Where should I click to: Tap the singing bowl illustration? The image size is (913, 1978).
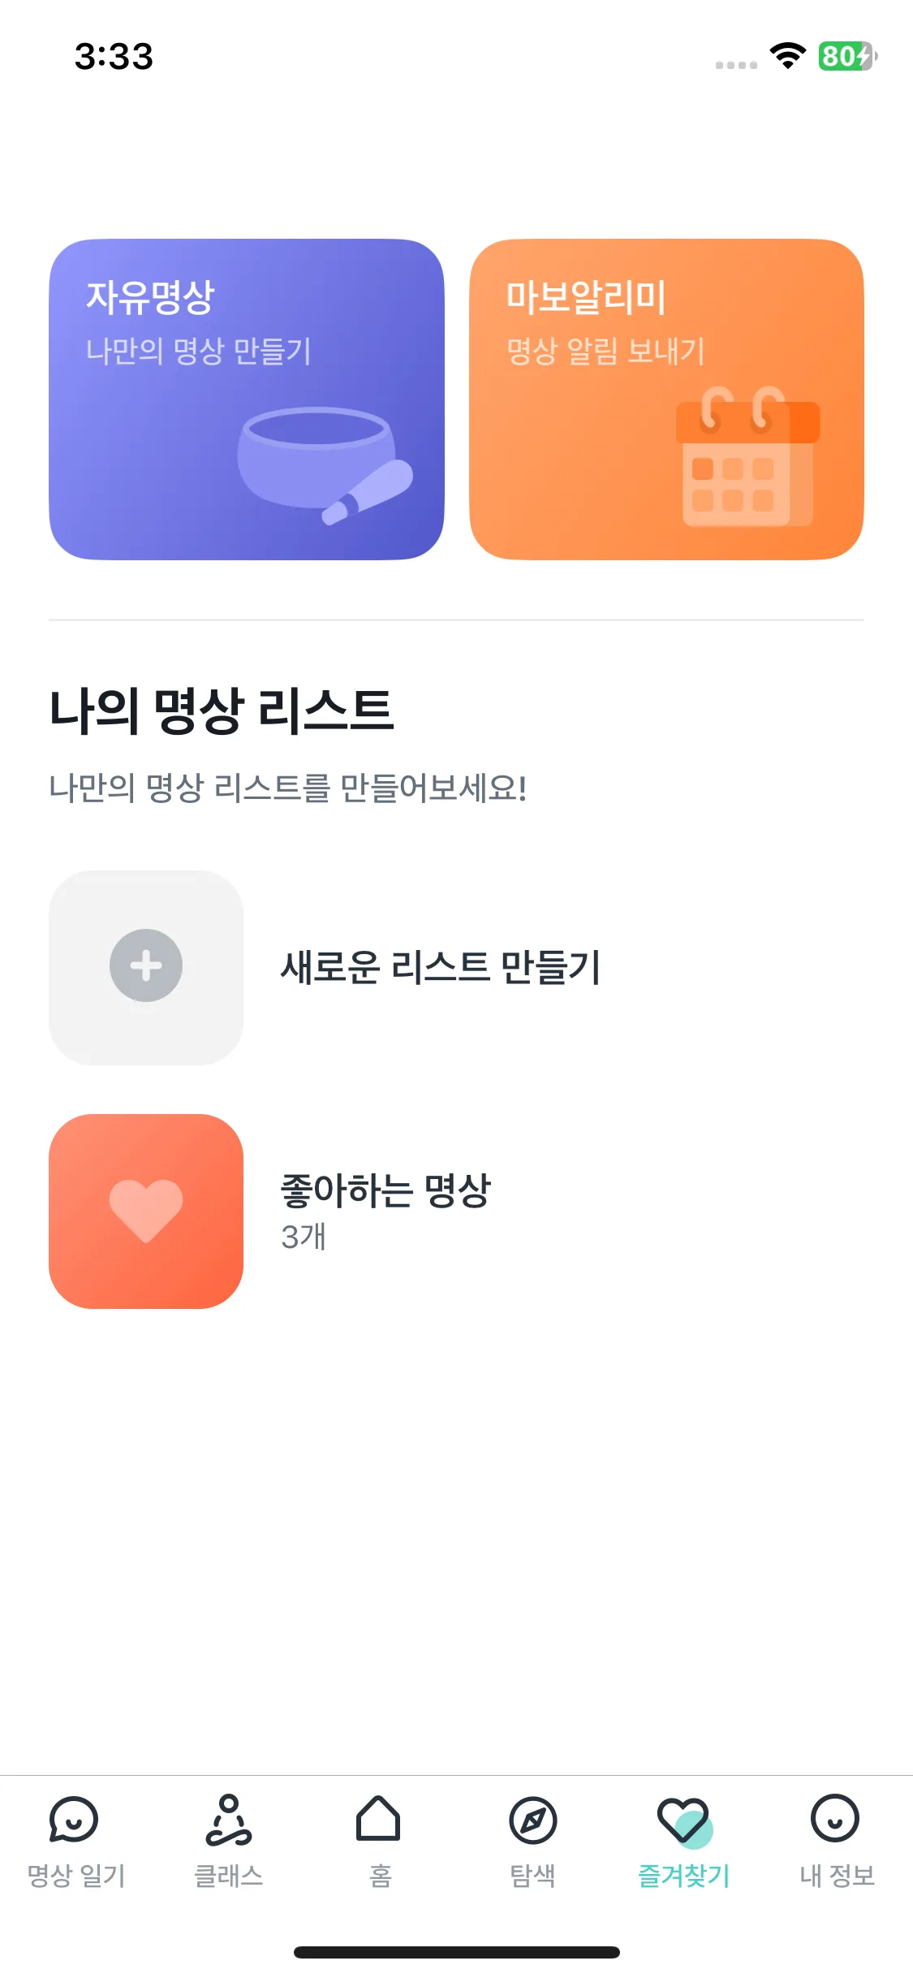point(325,465)
